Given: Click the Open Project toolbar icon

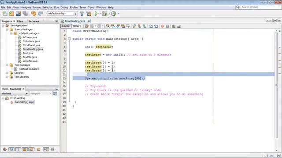Looking at the screenshot, I should [x=18, y=14].
